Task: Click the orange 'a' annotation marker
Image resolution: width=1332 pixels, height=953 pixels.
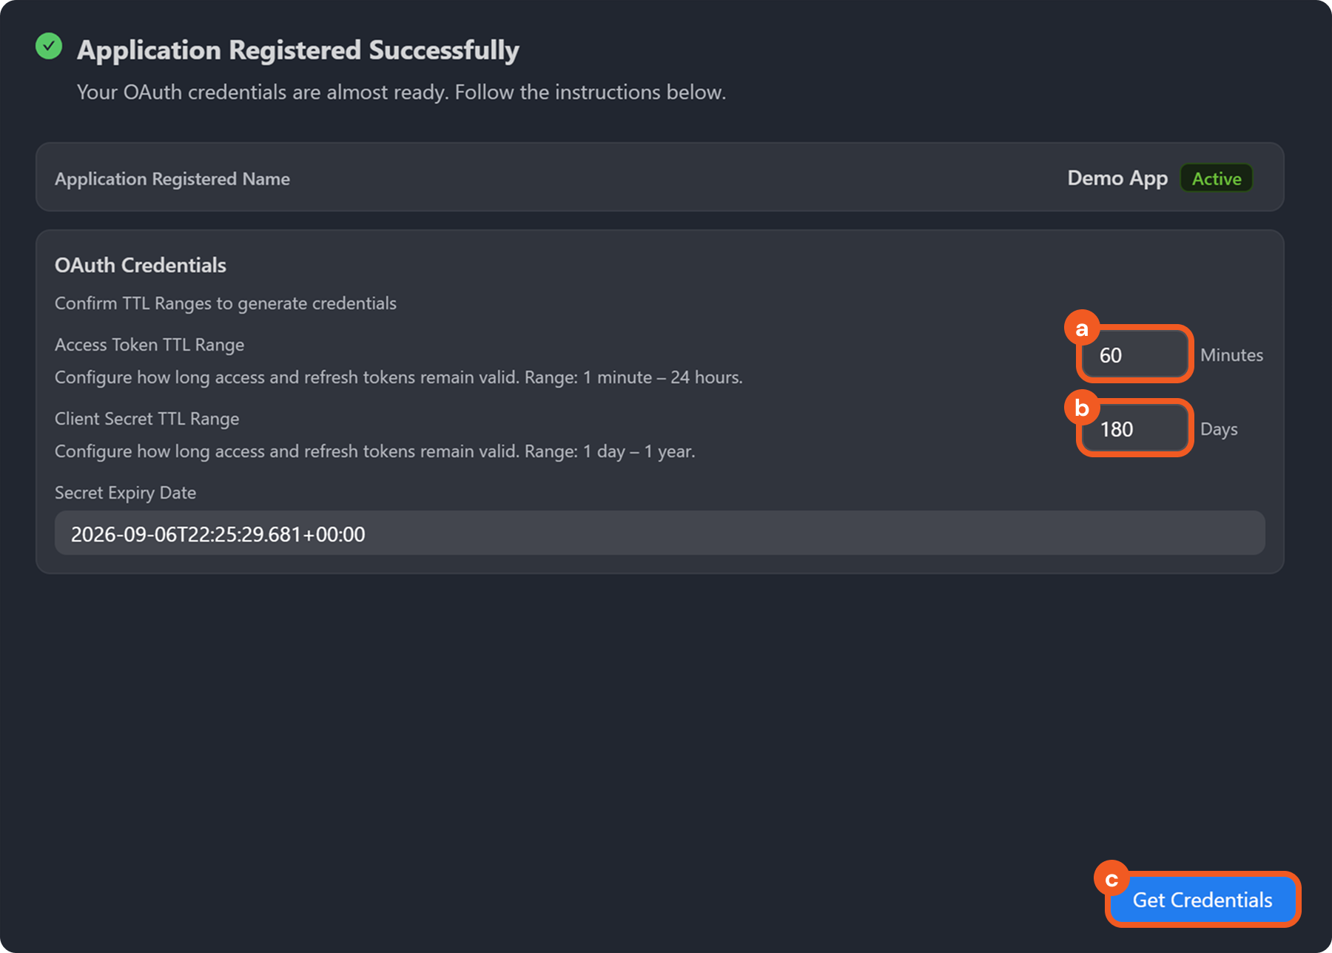Action: point(1082,329)
